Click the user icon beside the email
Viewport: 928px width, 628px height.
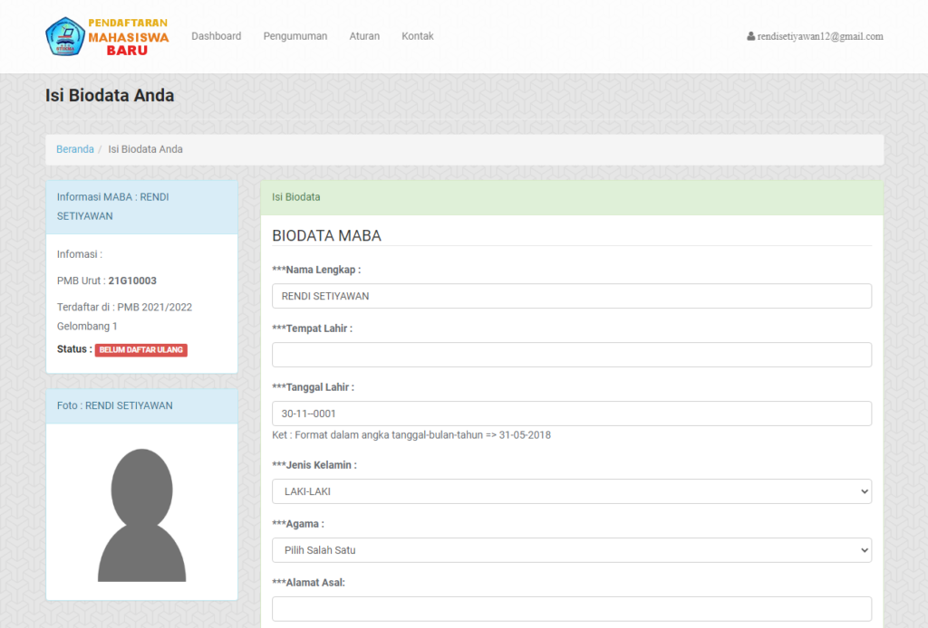point(750,36)
